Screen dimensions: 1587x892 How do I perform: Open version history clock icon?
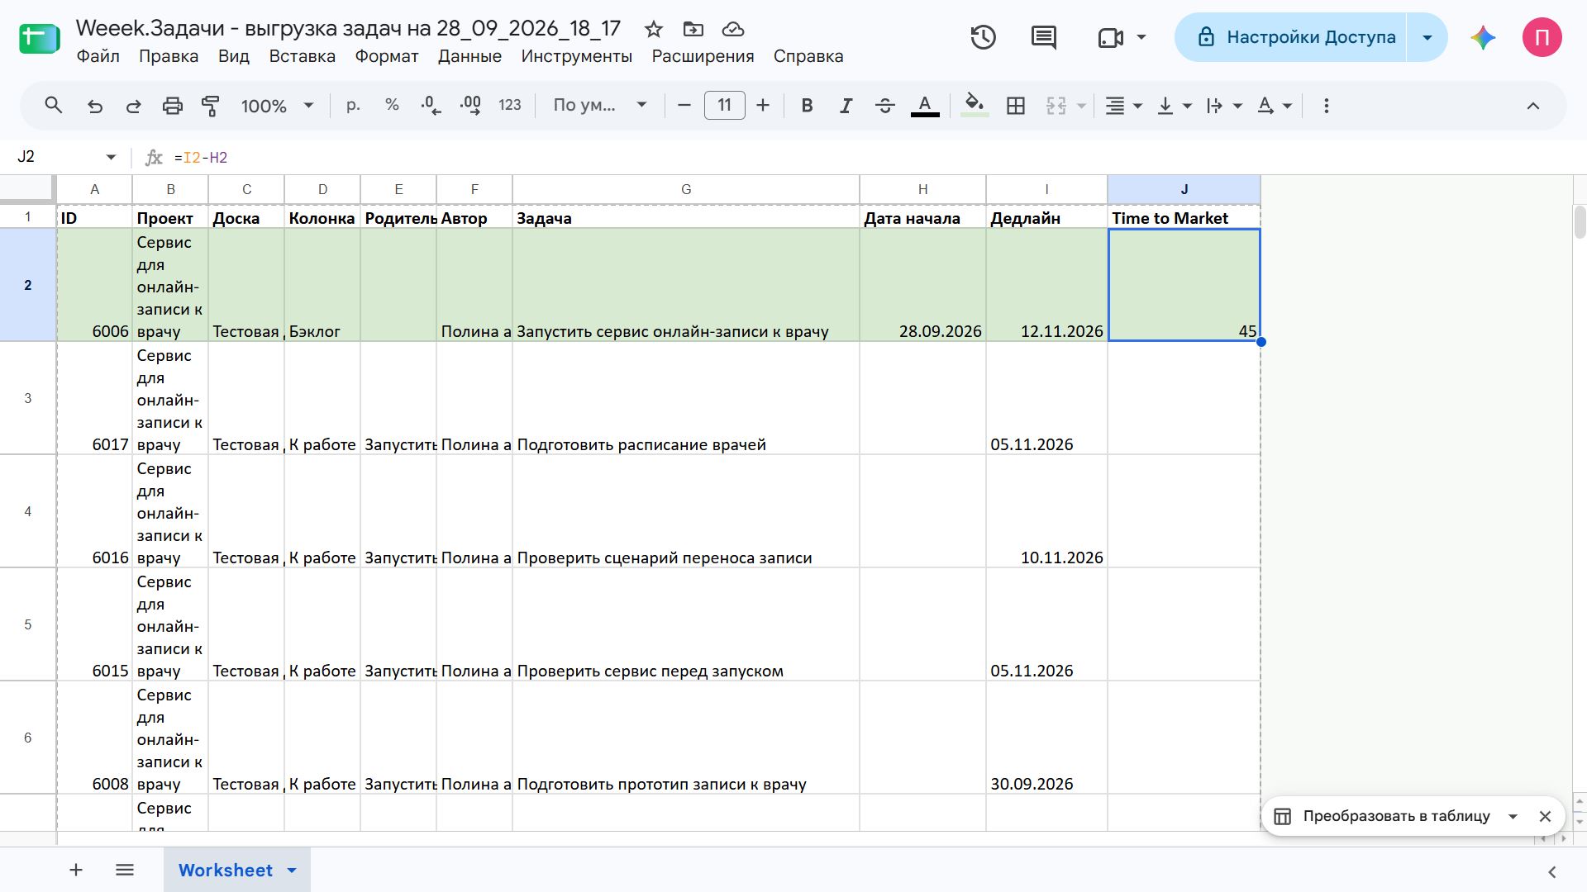983,37
